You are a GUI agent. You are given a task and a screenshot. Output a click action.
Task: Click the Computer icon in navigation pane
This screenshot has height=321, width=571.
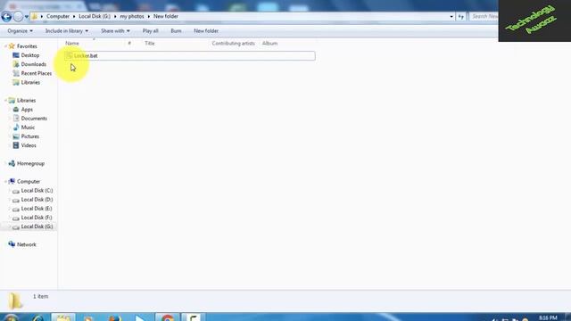point(12,182)
